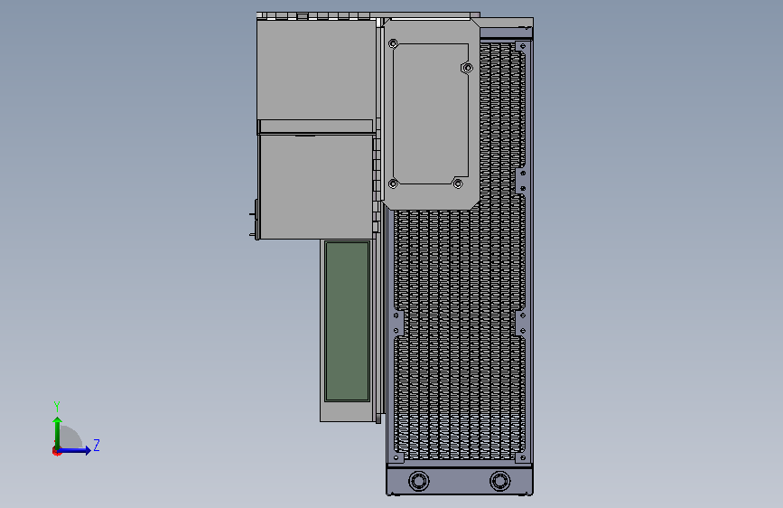
Task: Select the top-left screw on the pump cover plate
Action: (x=394, y=44)
